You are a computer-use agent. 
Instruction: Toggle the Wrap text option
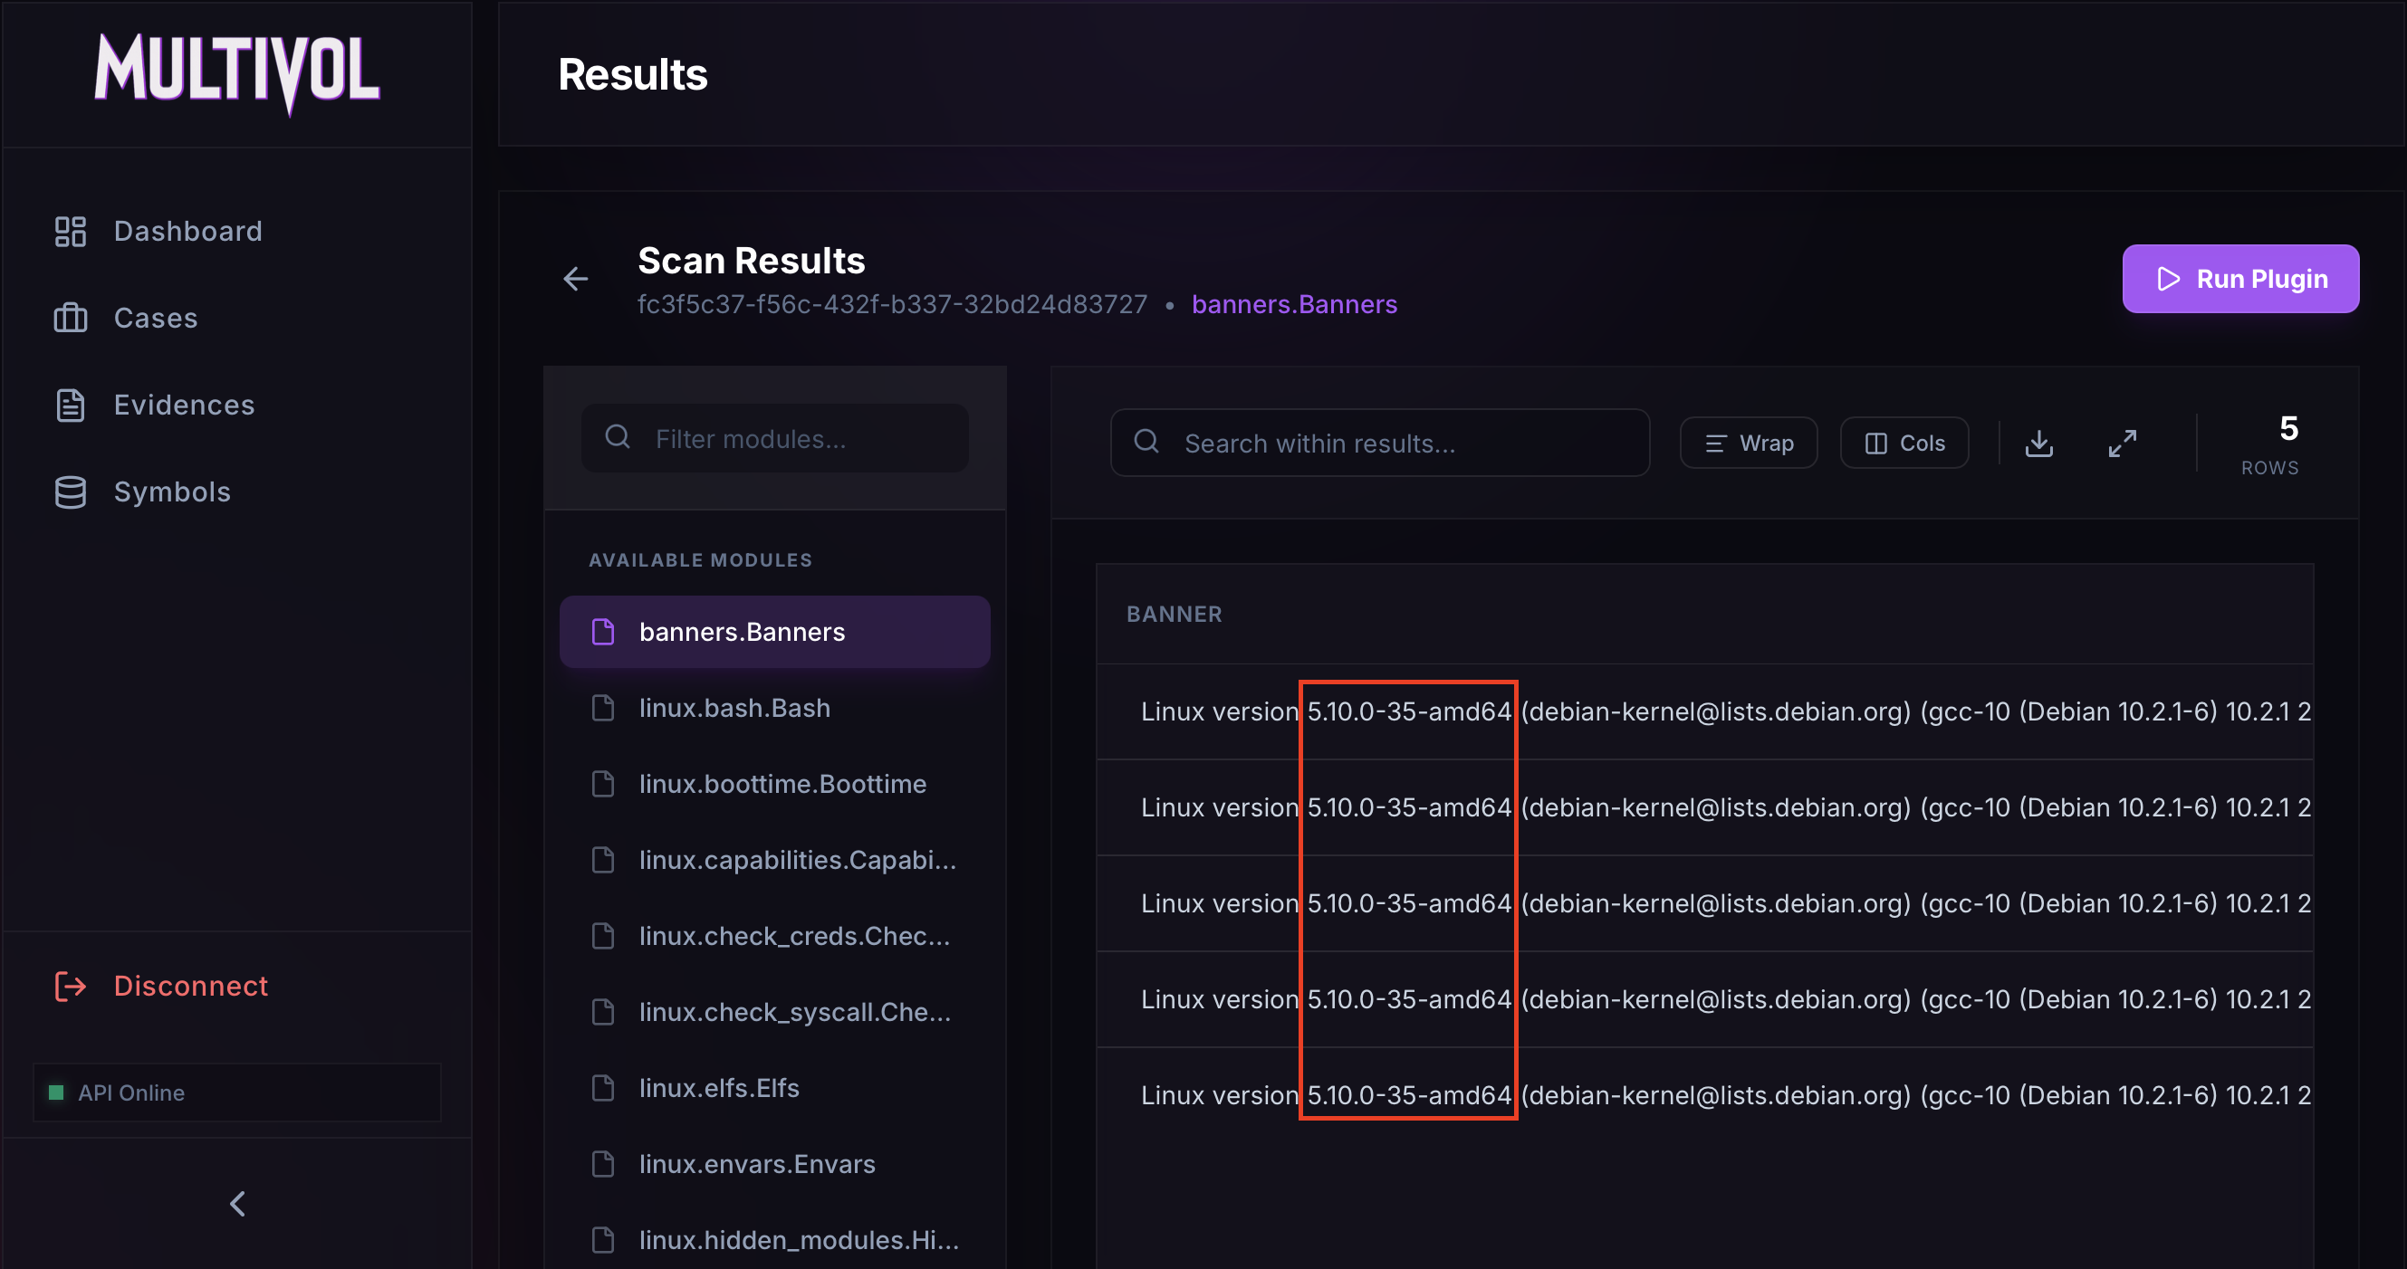coord(1749,444)
